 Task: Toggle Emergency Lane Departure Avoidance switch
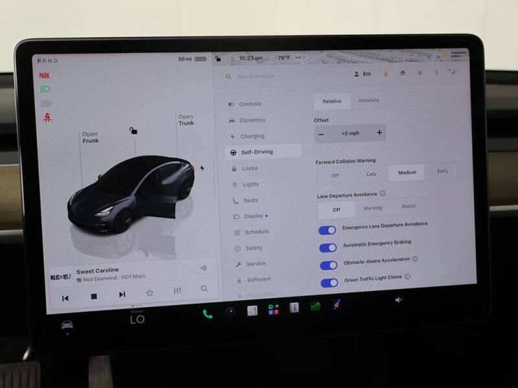(328, 230)
